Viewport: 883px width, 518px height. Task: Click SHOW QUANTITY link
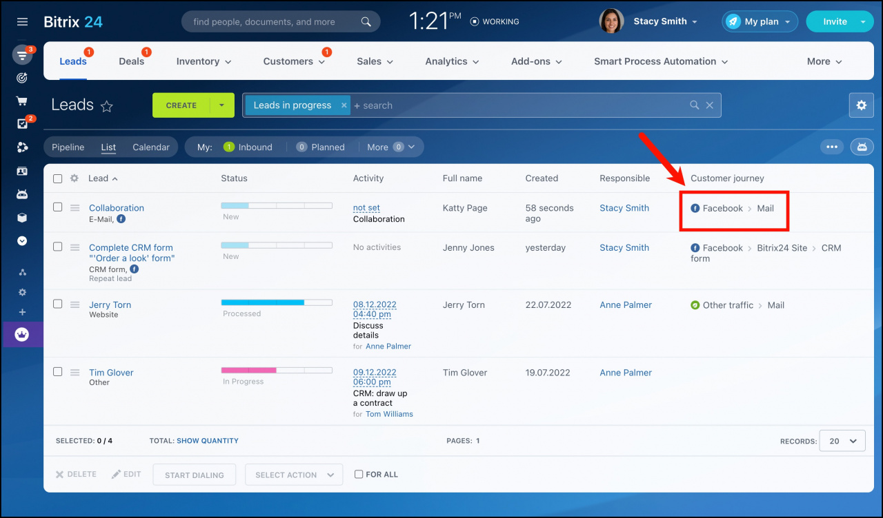coord(208,441)
